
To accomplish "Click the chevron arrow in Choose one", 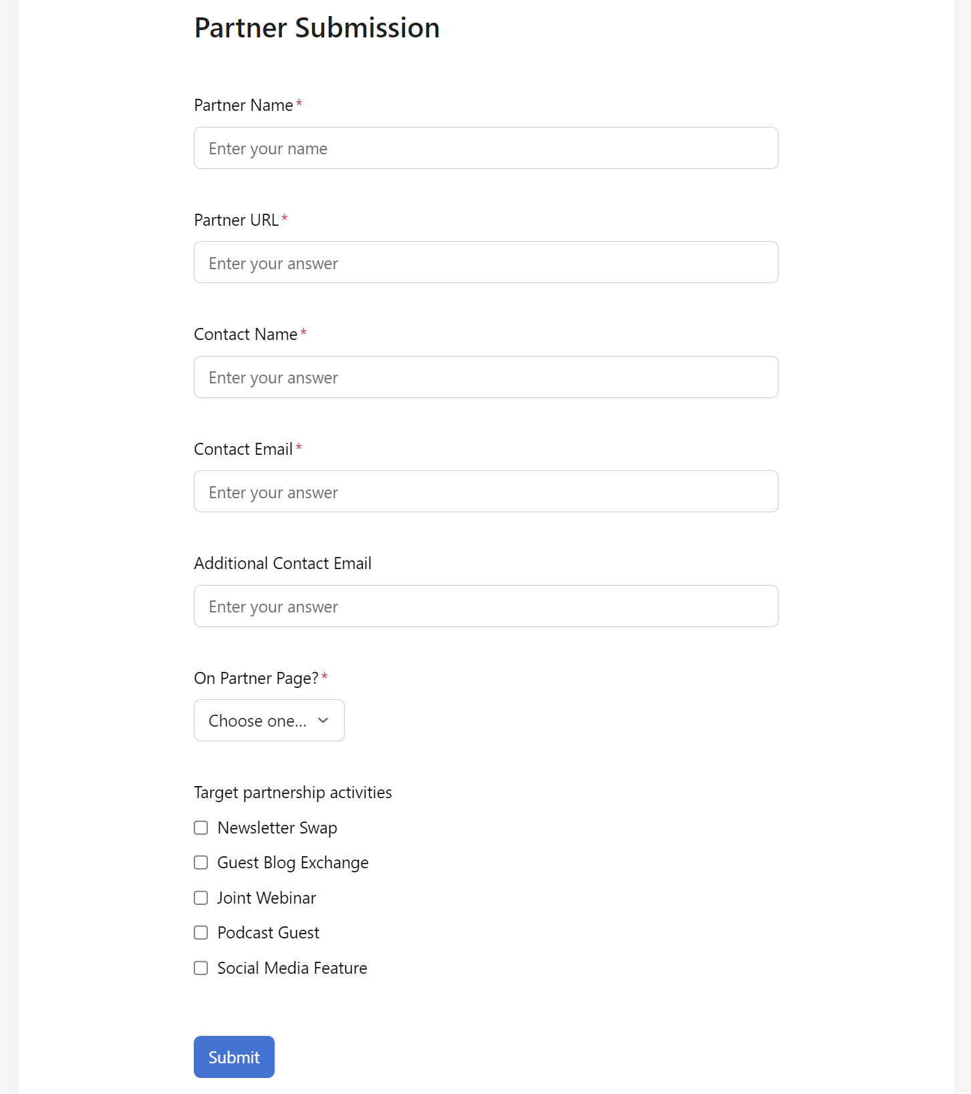I will [x=323, y=721].
